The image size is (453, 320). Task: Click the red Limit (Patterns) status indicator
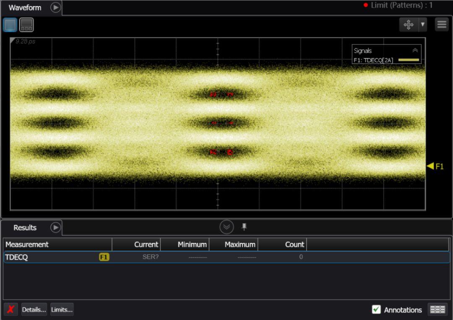366,5
